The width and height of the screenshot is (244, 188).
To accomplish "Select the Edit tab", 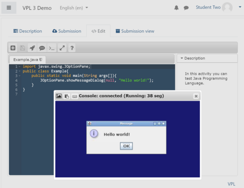I will [x=99, y=31].
